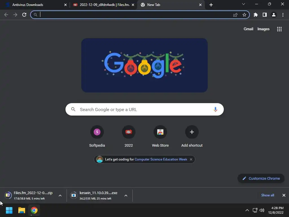Expand options for keswin exe download
This screenshot has width=289, height=217.
tap(126, 196)
